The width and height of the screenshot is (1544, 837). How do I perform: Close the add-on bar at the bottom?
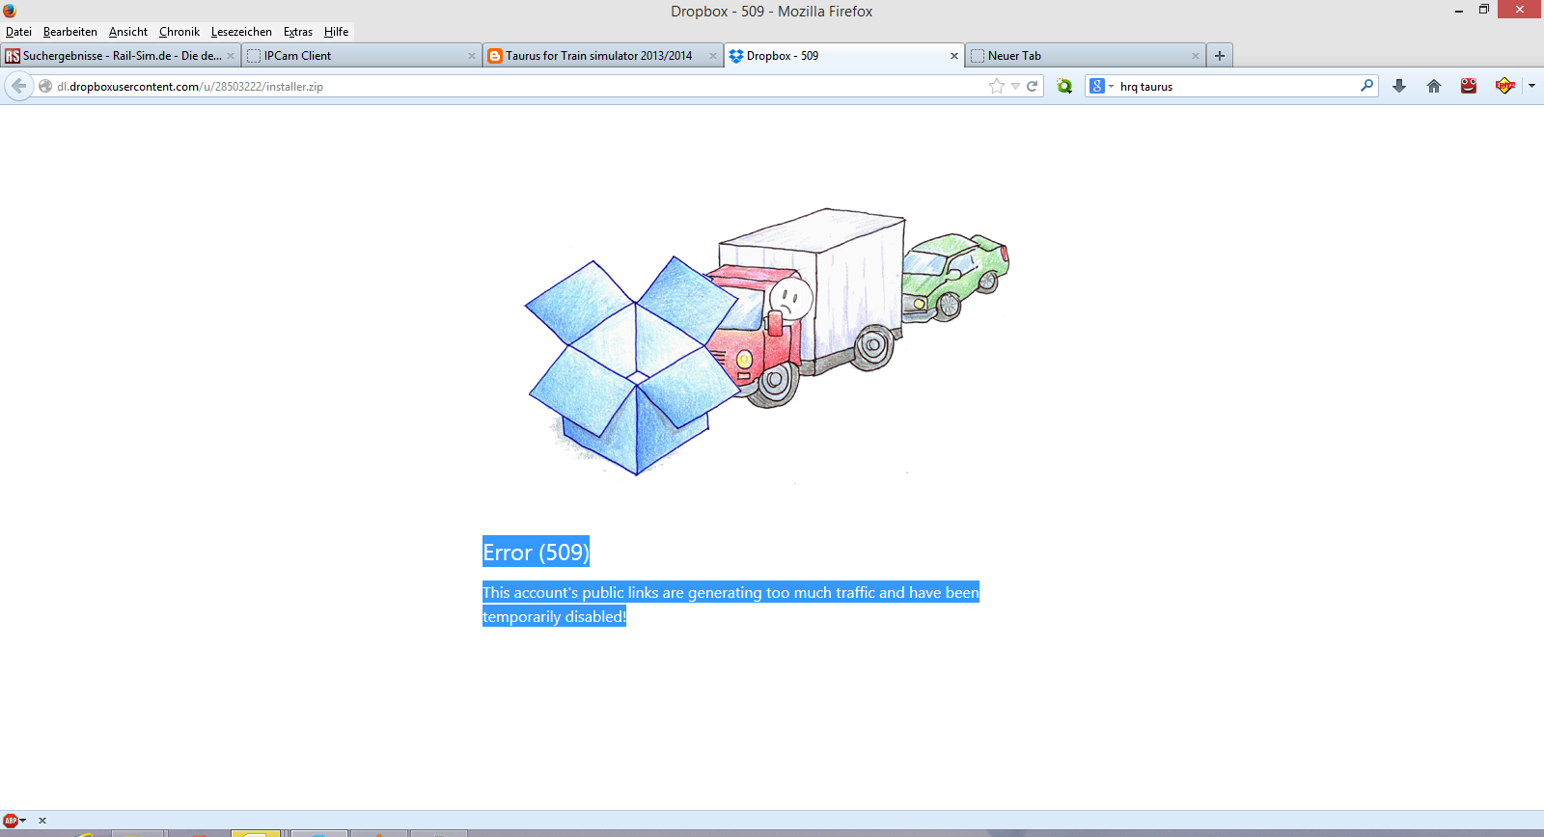[x=42, y=821]
